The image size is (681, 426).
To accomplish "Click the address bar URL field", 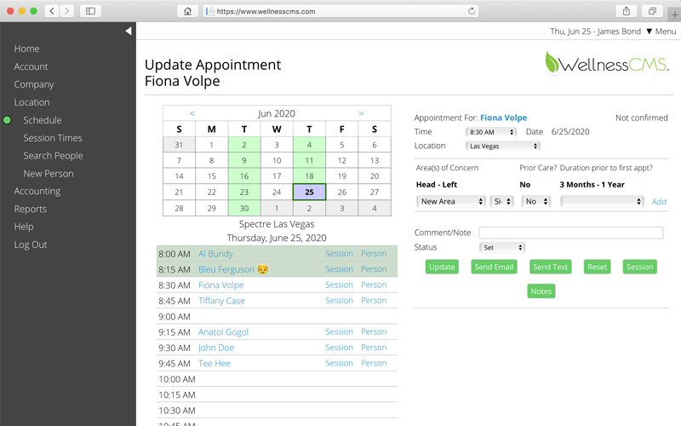I will click(341, 11).
